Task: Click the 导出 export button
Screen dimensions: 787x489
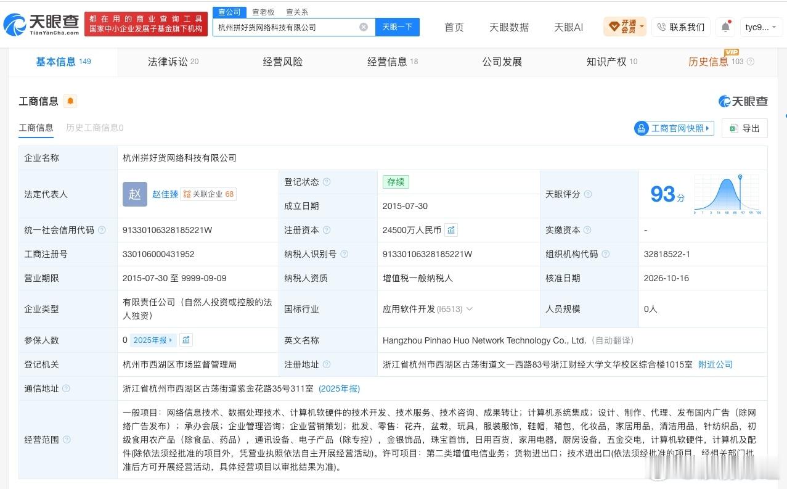Action: point(744,128)
